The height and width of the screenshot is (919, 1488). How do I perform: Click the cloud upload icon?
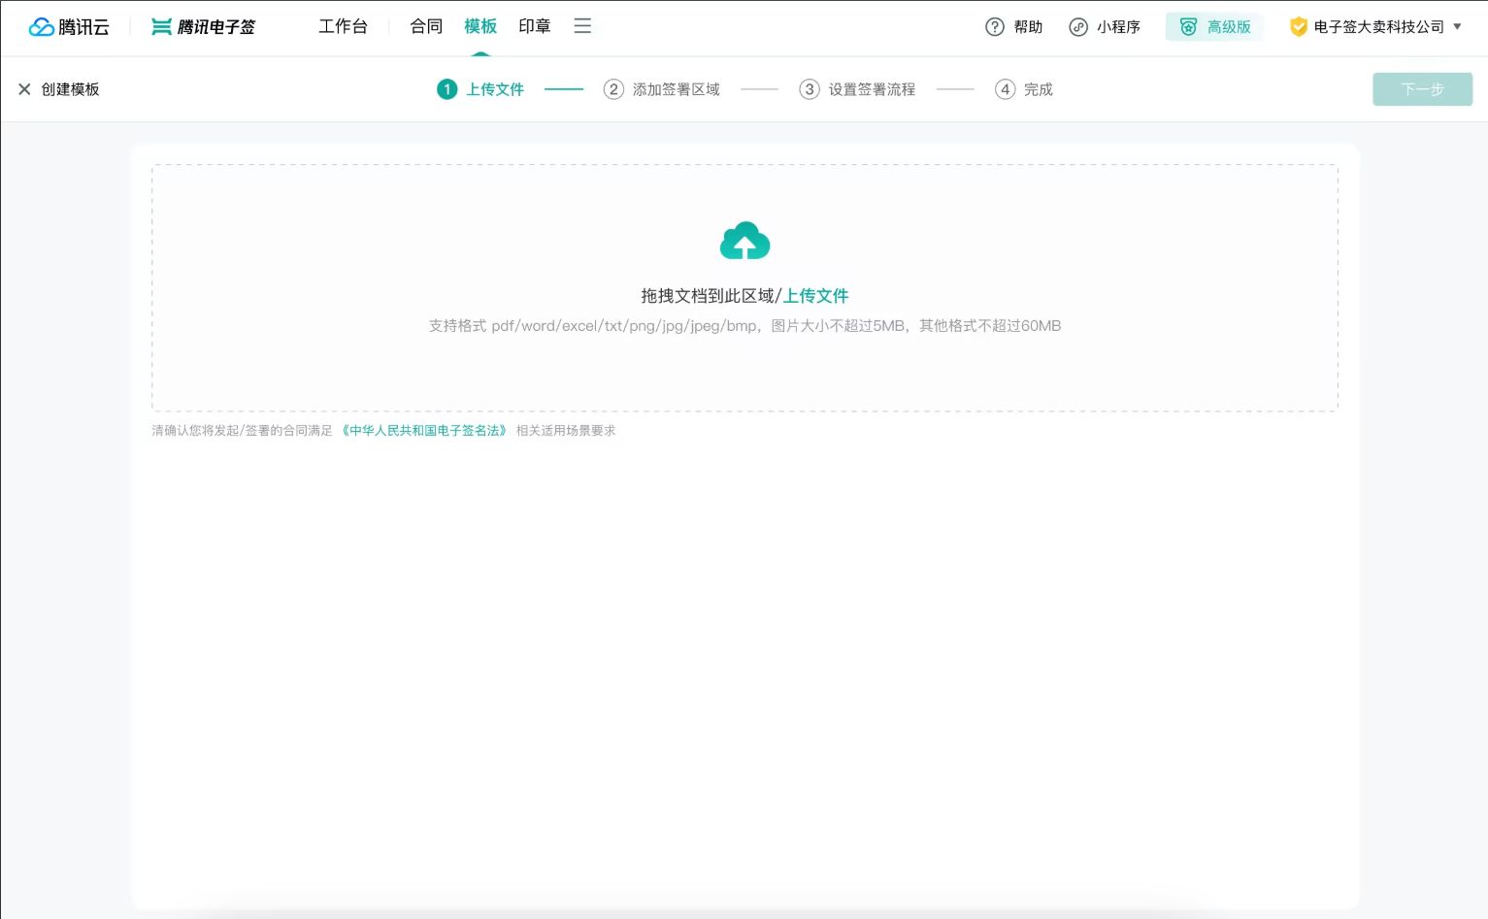click(744, 239)
